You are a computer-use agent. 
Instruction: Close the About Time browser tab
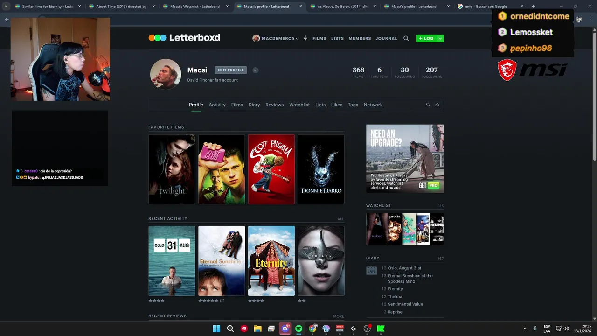click(x=153, y=7)
